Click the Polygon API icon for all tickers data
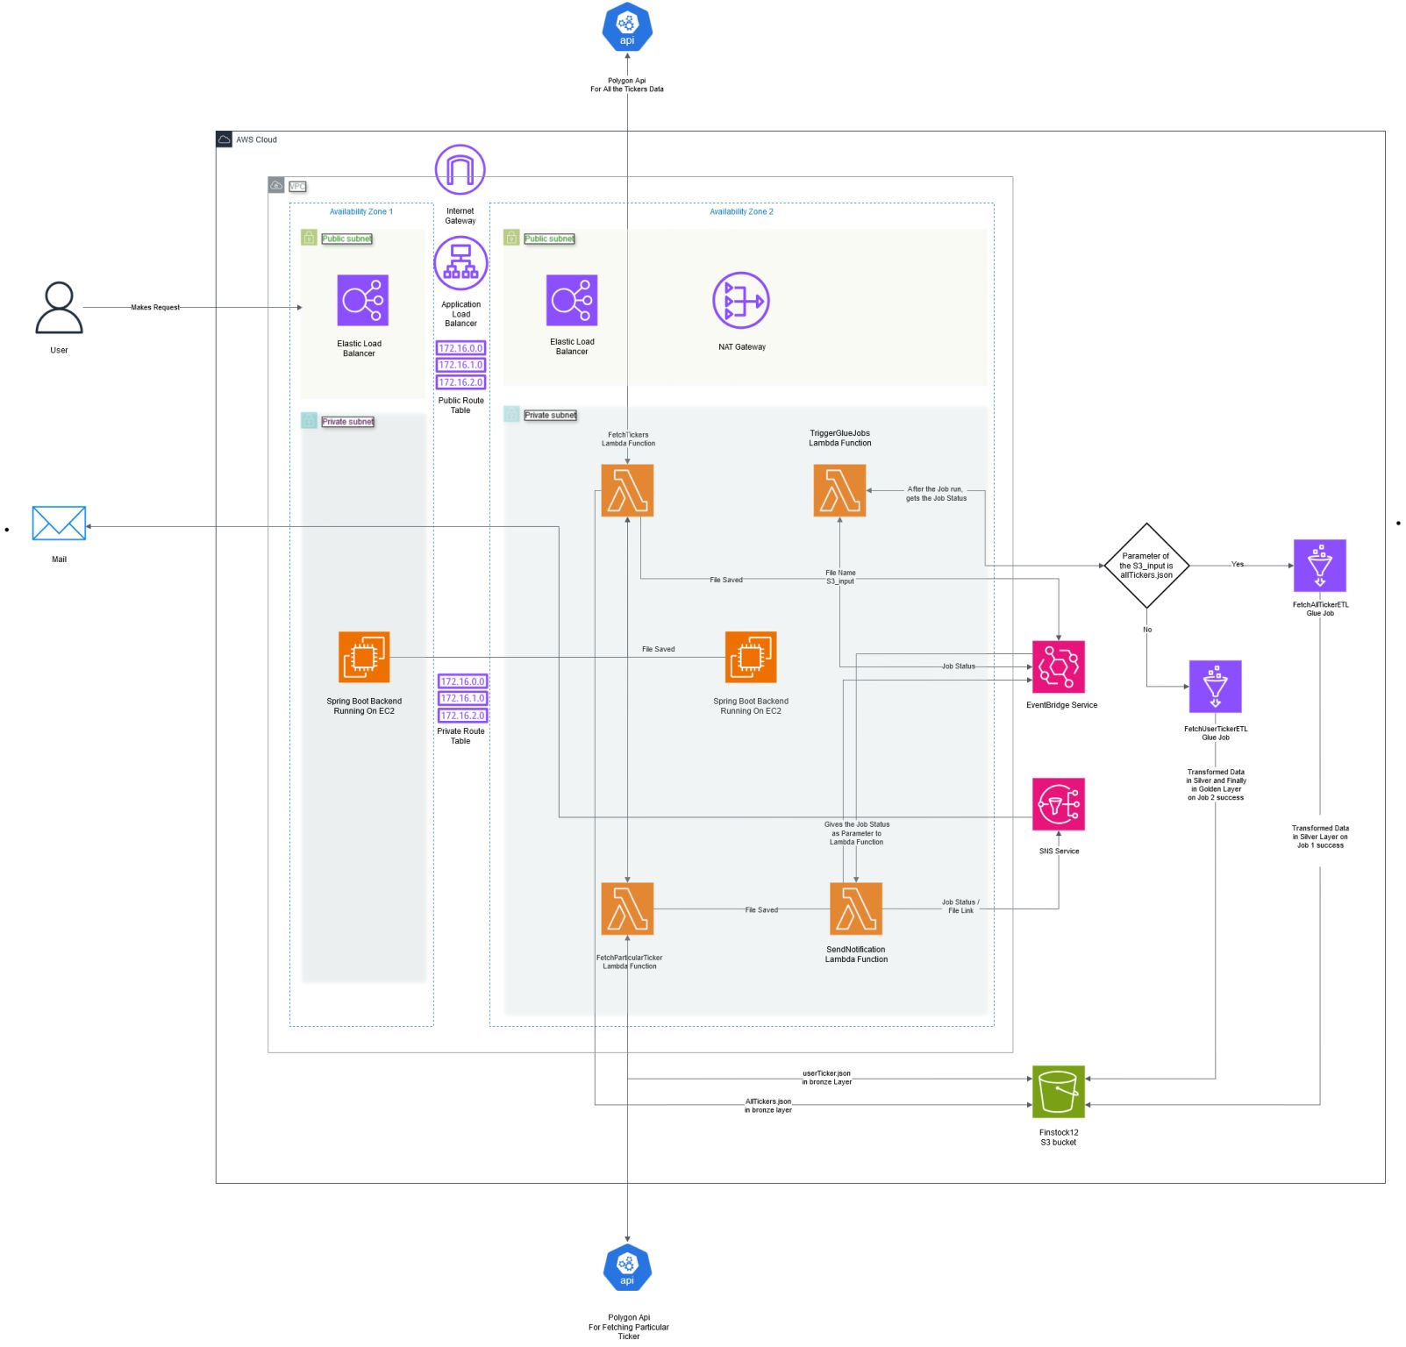This screenshot has height=1347, width=1406. click(627, 27)
